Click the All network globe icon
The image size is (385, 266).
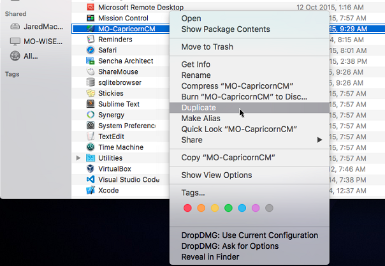(15, 56)
